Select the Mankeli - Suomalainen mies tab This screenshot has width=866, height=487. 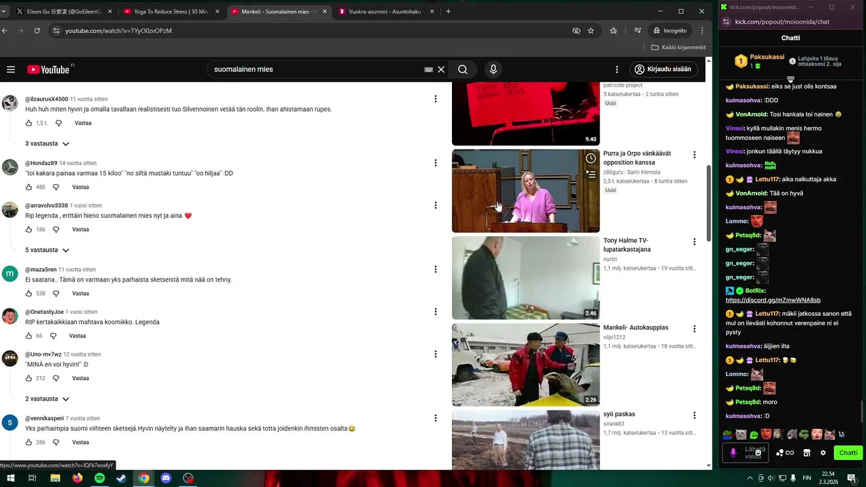(277, 11)
